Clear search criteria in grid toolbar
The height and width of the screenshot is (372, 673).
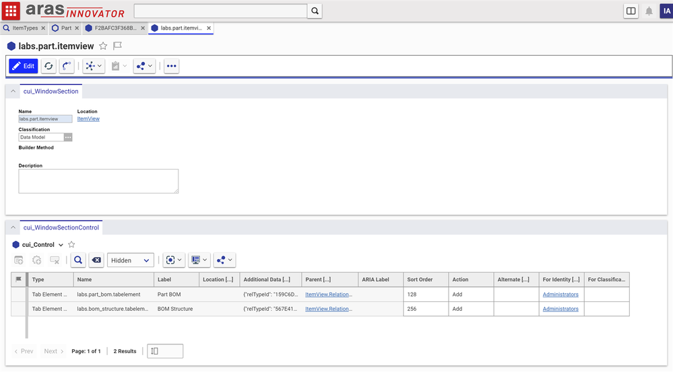point(96,260)
